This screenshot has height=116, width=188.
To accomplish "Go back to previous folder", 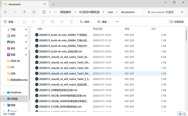I will coord(5,12).
